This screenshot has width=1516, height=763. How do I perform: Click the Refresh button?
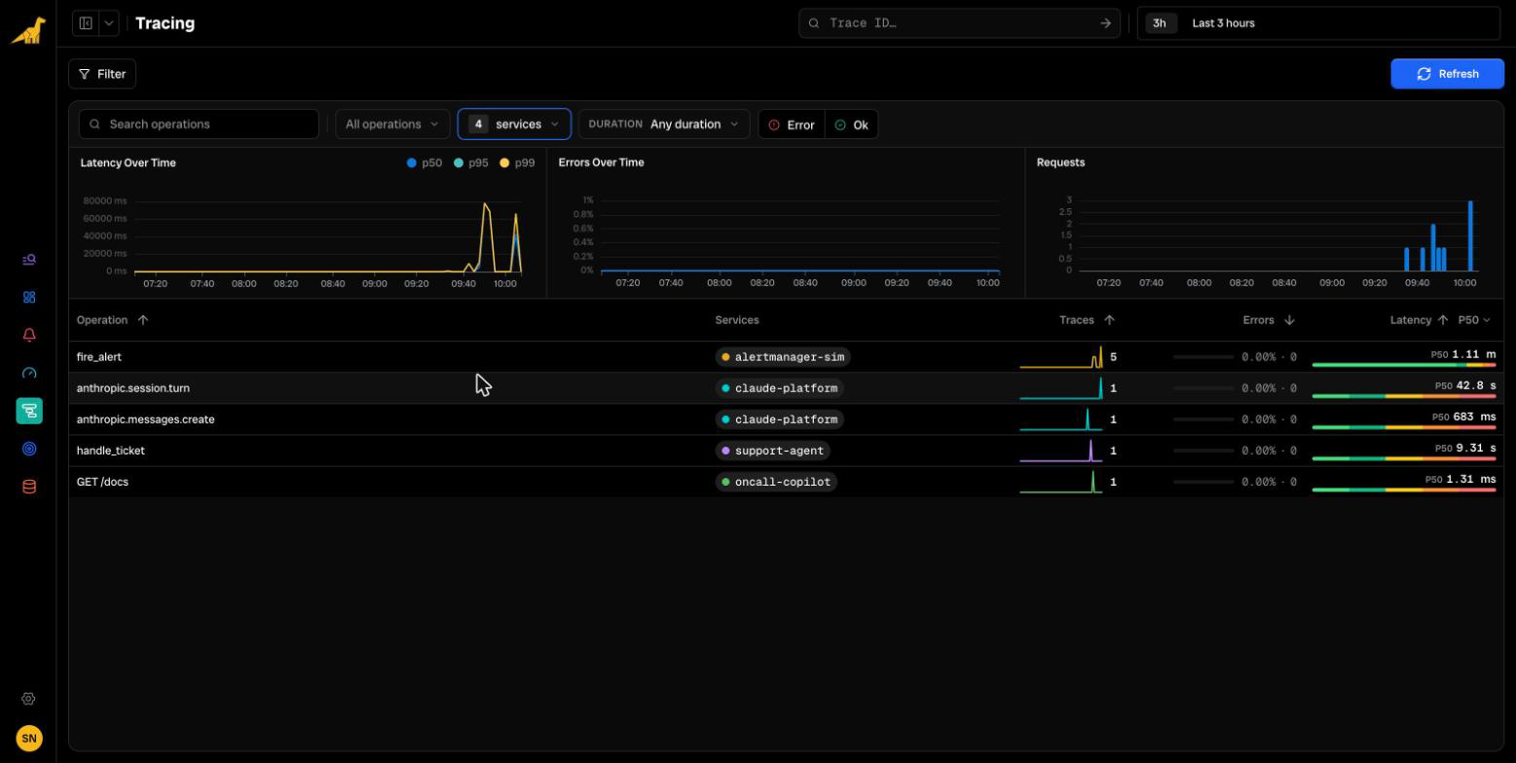1447,74
